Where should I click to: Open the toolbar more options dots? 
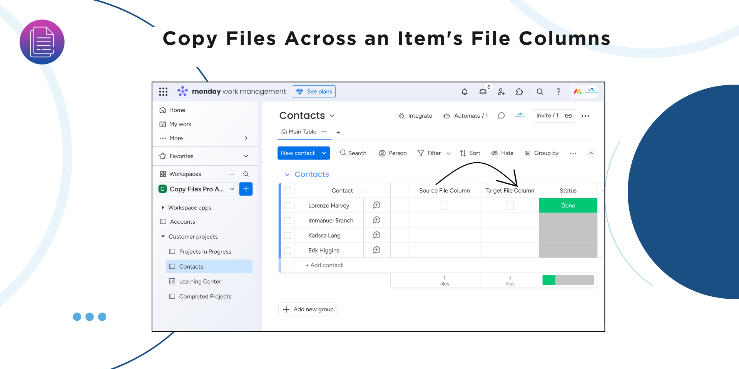click(573, 153)
